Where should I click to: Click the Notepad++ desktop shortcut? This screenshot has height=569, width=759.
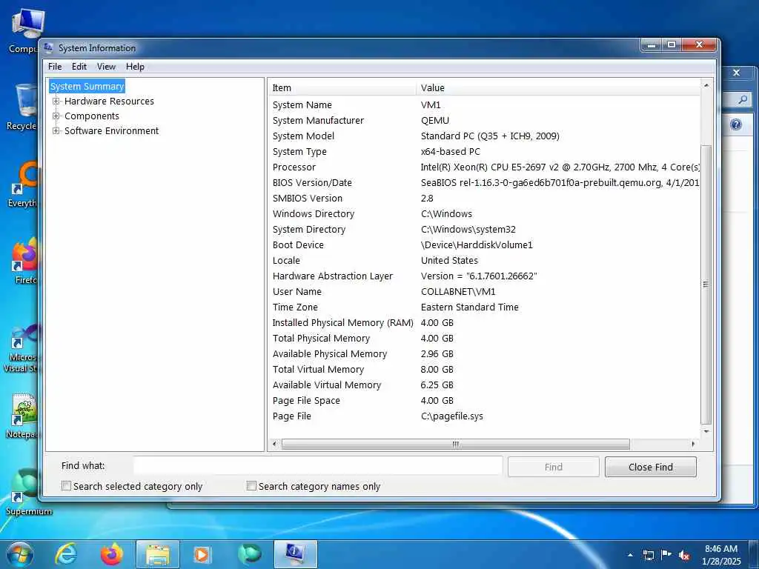click(22, 416)
